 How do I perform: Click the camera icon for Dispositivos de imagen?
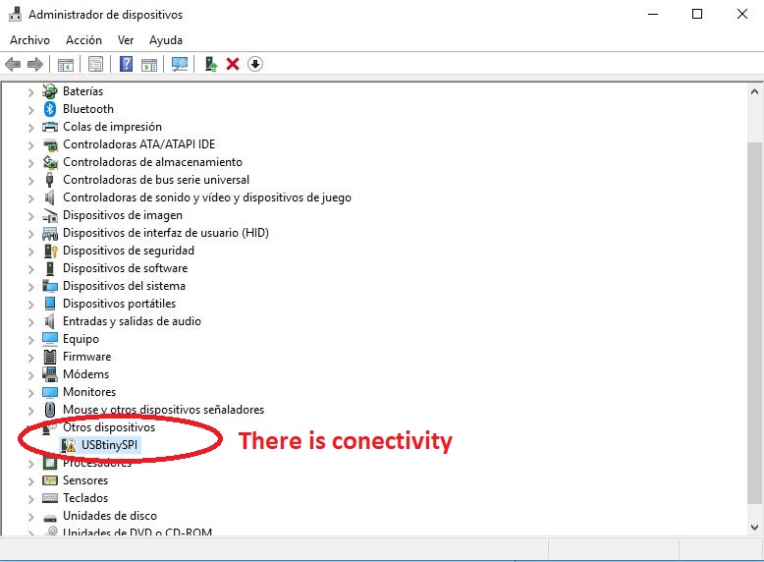tap(50, 215)
